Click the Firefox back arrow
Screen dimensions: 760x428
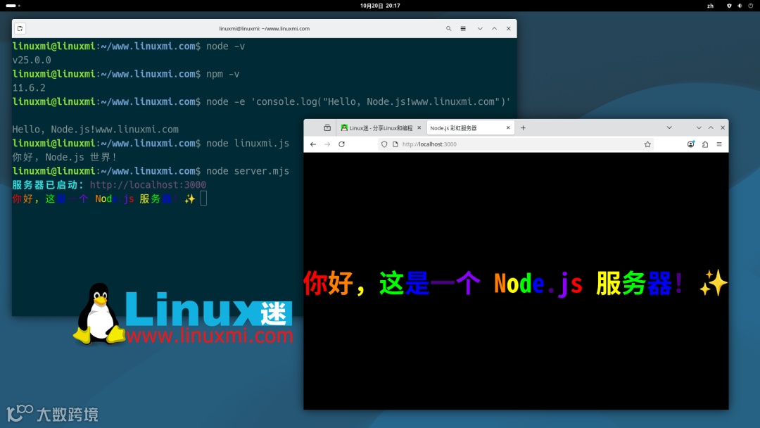pos(313,144)
